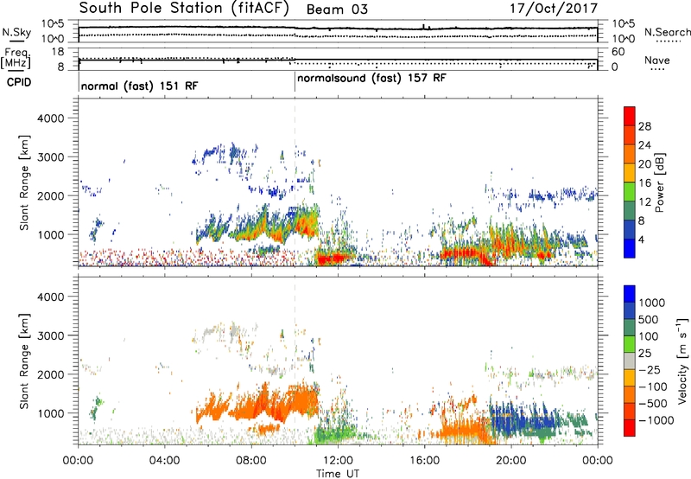Select the '3000' range tick on velocity panel
This screenshot has height=479, width=691.
(x=50, y=335)
